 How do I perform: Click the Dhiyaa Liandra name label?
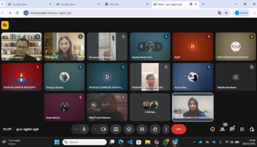pos(55,87)
